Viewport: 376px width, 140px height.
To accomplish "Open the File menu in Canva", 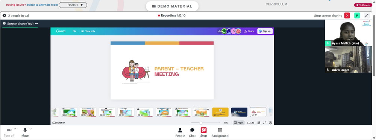I will (74, 31).
